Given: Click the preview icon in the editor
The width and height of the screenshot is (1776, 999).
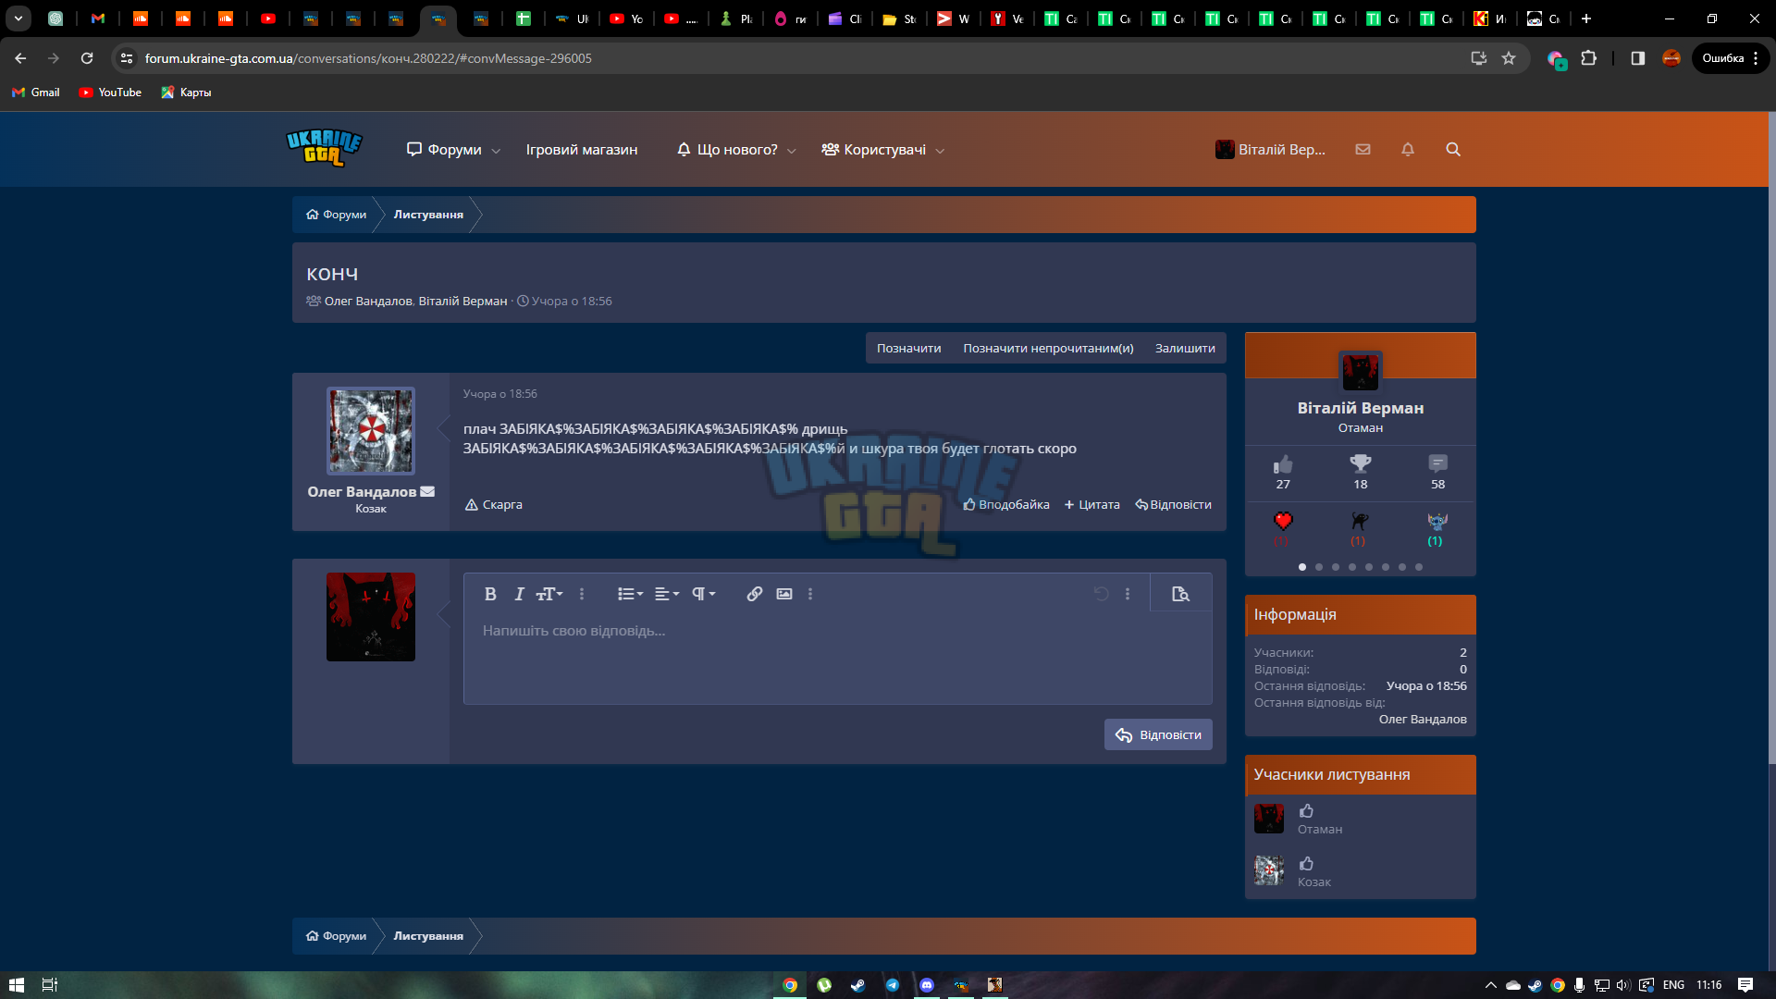Looking at the screenshot, I should (x=1180, y=594).
